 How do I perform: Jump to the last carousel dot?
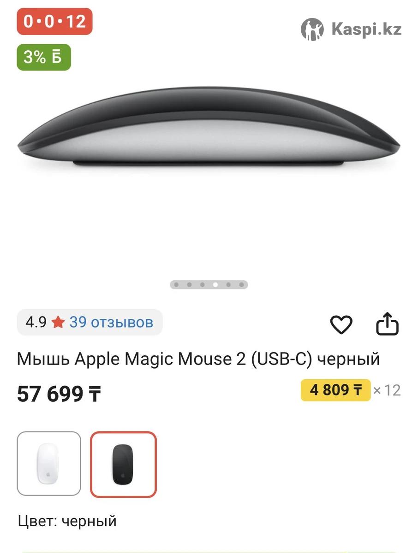click(x=241, y=285)
